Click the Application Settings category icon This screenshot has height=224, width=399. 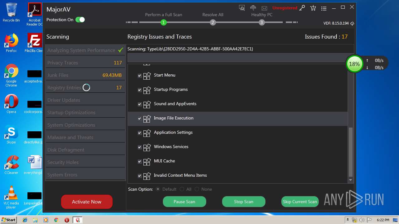coord(147,133)
